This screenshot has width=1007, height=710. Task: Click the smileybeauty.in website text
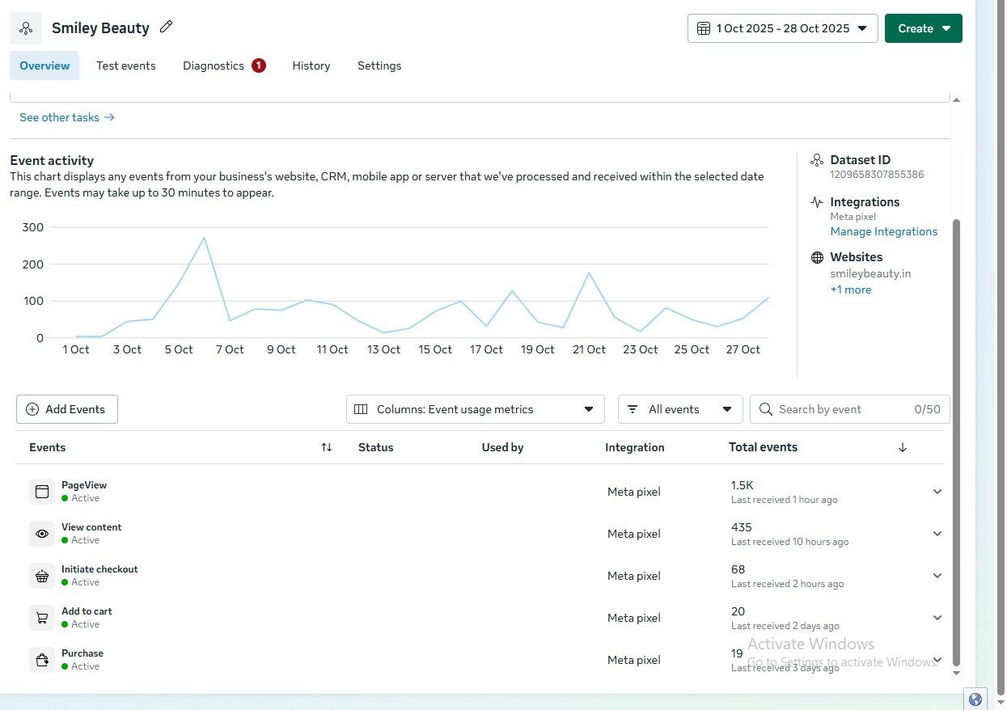(870, 273)
